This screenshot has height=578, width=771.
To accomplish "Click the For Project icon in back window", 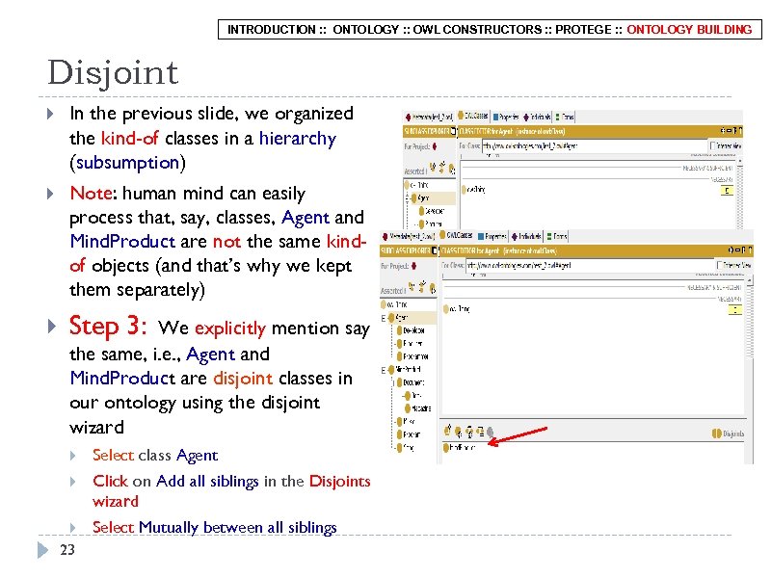I will [435, 146].
